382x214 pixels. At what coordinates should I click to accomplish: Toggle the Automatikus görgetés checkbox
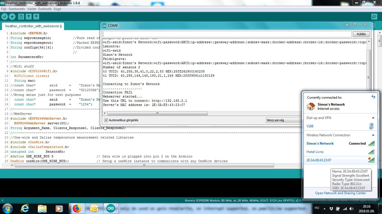coord(106,120)
